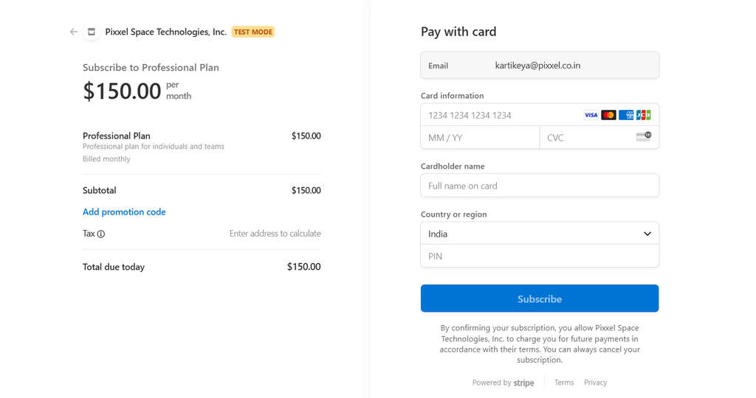This screenshot has width=756, height=398.
Task: Focus the Full name on card field
Action: 540,186
